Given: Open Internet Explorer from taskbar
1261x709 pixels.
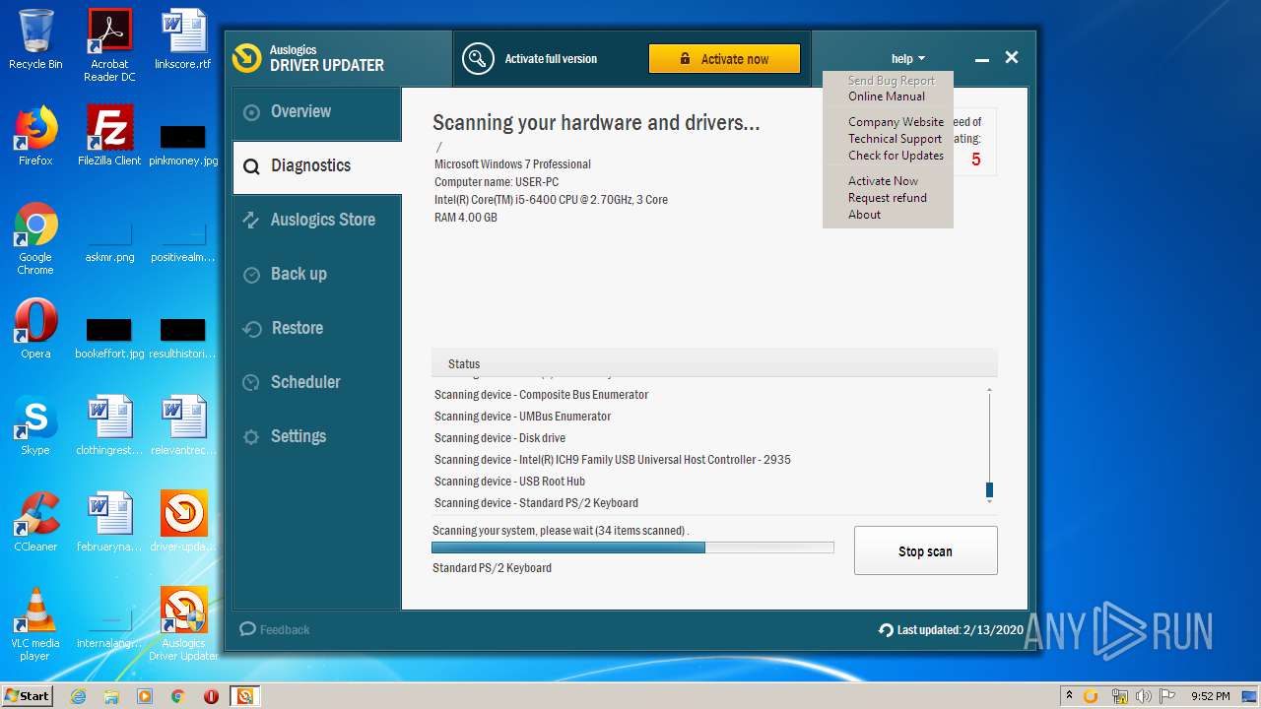Looking at the screenshot, I should [78, 696].
